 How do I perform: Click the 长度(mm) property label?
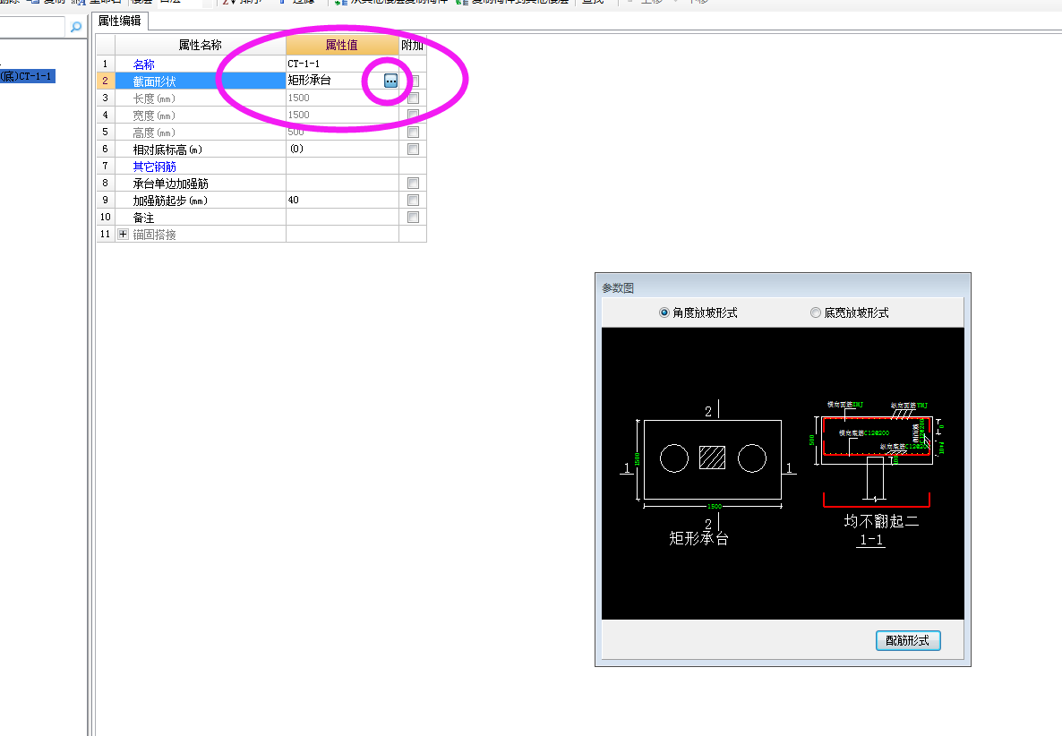(154, 98)
